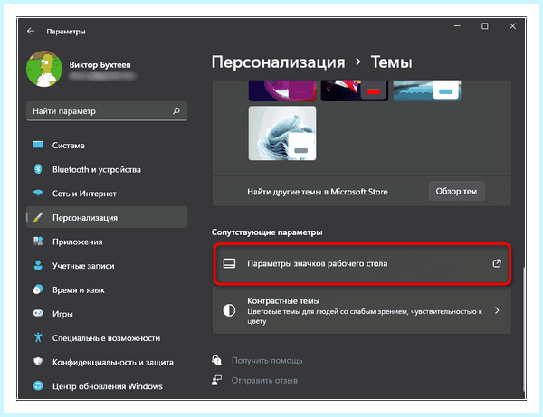This screenshot has width=543, height=417.
Task: Click the Обзор тем button
Action: [x=456, y=191]
